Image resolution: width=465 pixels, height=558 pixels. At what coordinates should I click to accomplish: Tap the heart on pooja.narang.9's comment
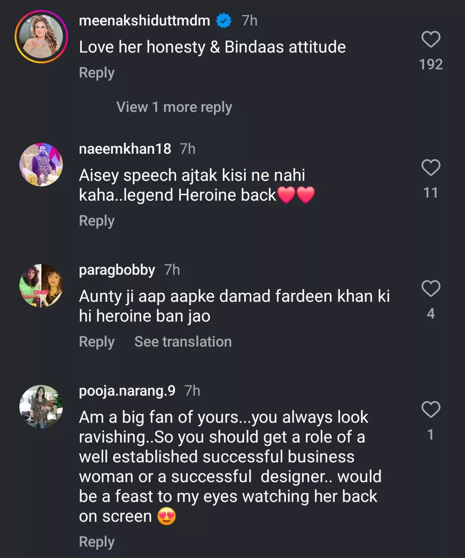point(431,409)
